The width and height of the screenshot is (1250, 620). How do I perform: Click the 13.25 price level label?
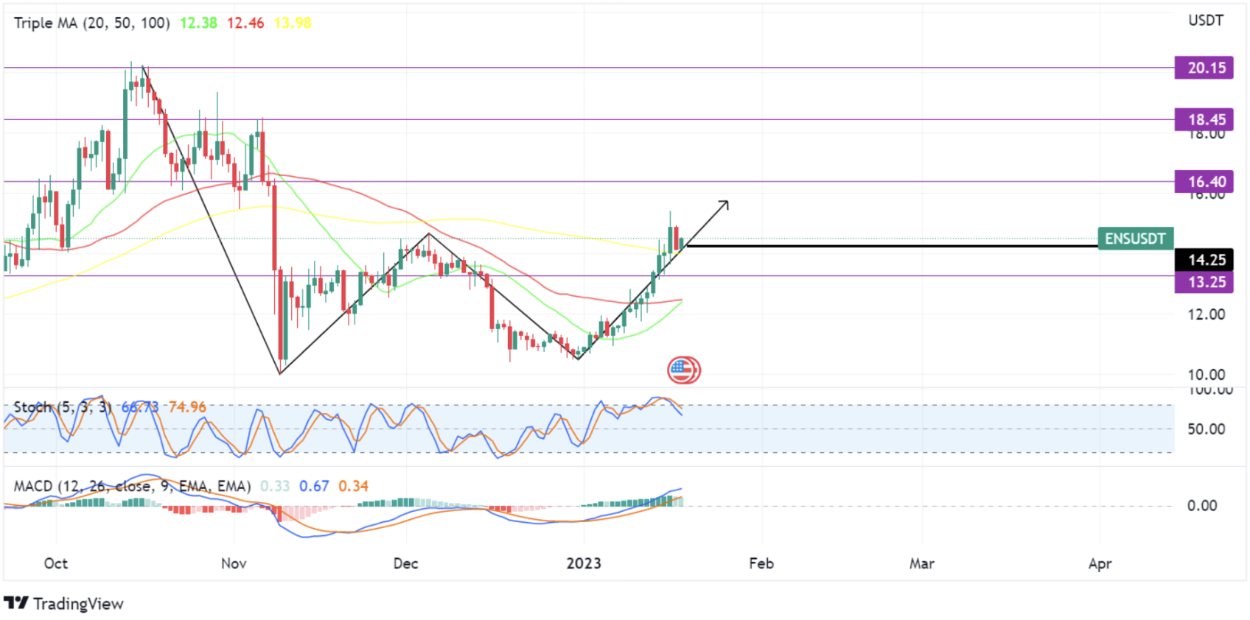tap(1204, 282)
